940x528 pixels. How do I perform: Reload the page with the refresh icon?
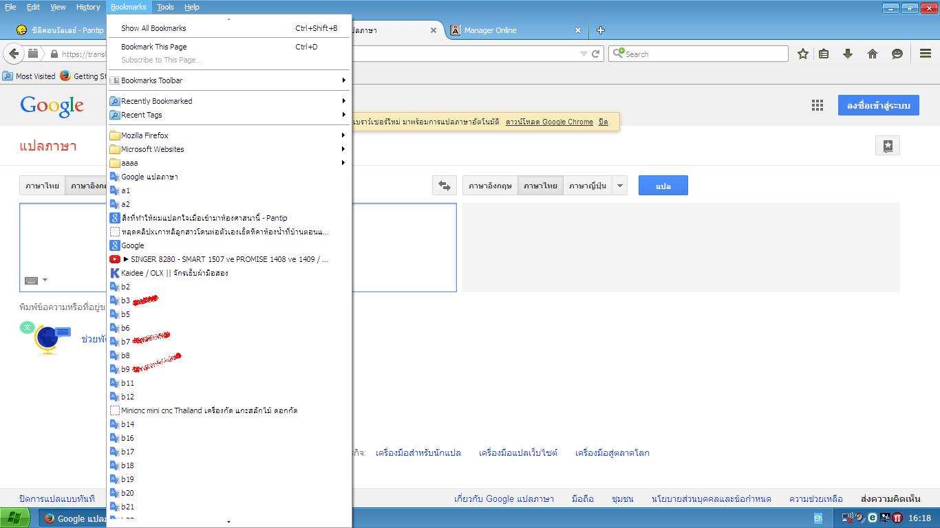[x=596, y=54]
